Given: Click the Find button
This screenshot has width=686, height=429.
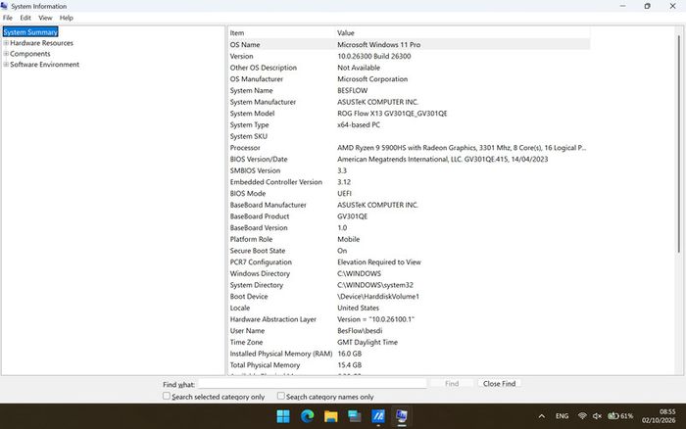Looking at the screenshot, I should pyautogui.click(x=452, y=384).
